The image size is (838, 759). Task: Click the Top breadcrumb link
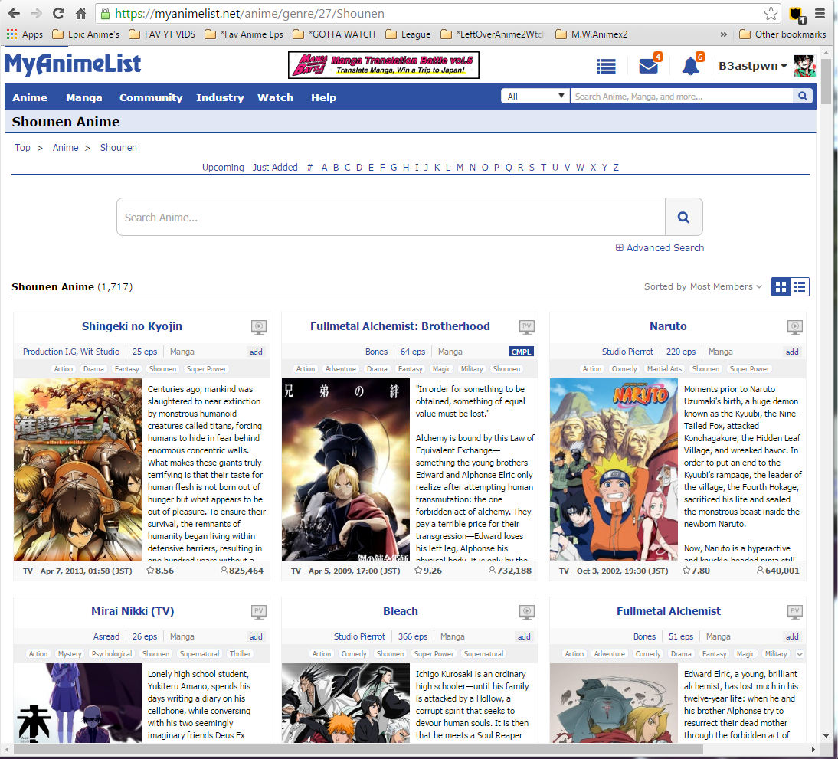click(22, 148)
